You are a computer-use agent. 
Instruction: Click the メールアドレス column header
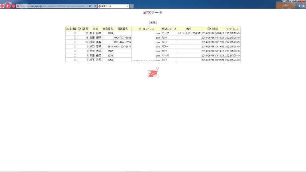pos(146,29)
